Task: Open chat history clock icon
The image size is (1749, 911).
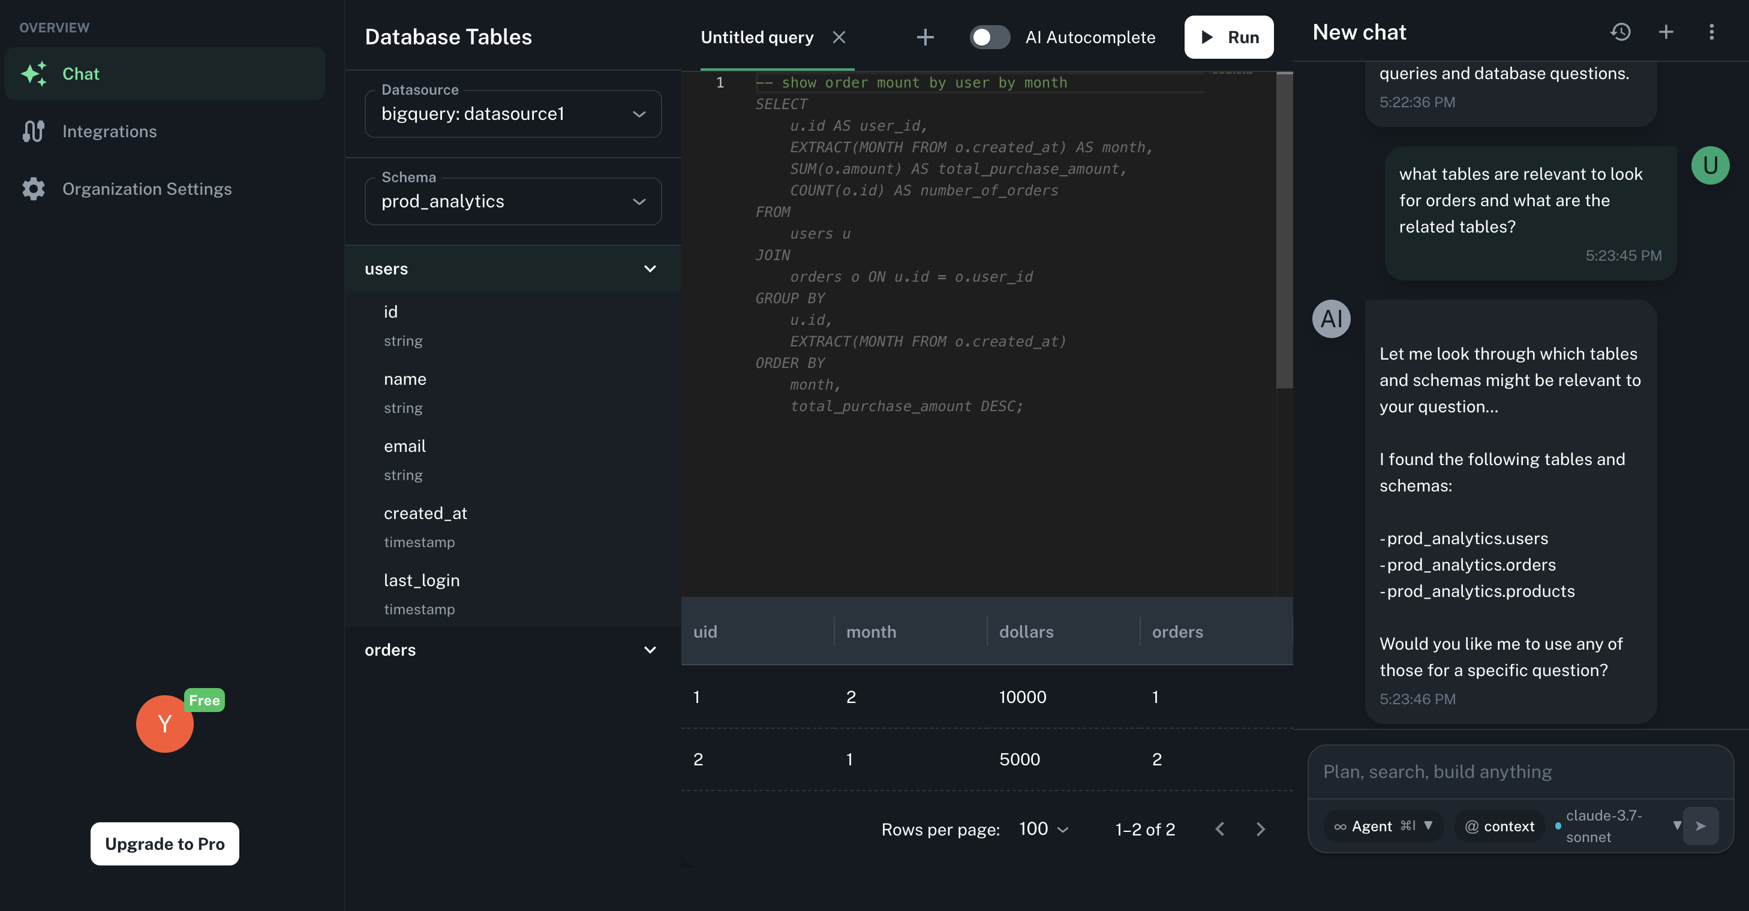Action: pyautogui.click(x=1620, y=32)
